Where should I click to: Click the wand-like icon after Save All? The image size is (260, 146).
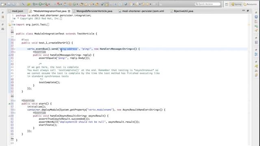click(23, 4)
